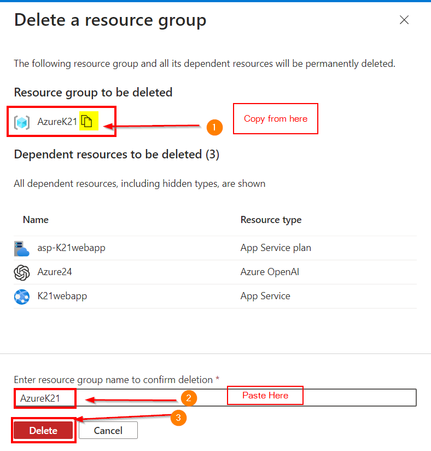Screen dimensions: 431x451
Task: Close the Delete a resource group panel
Action: 404,20
